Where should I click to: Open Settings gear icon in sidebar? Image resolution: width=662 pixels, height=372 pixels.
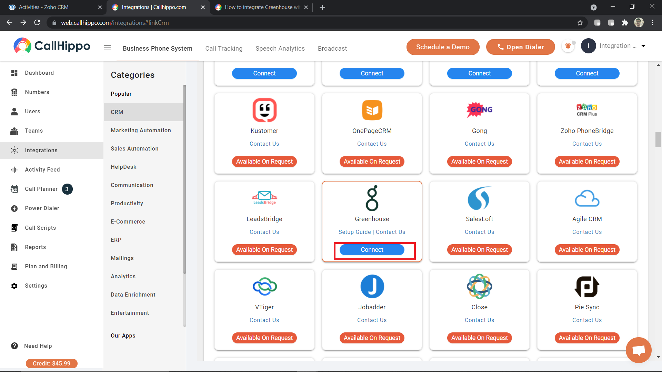point(14,286)
